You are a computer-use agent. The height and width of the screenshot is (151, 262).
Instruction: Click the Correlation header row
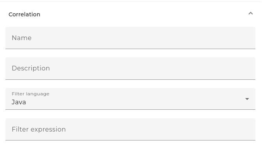coord(130,14)
